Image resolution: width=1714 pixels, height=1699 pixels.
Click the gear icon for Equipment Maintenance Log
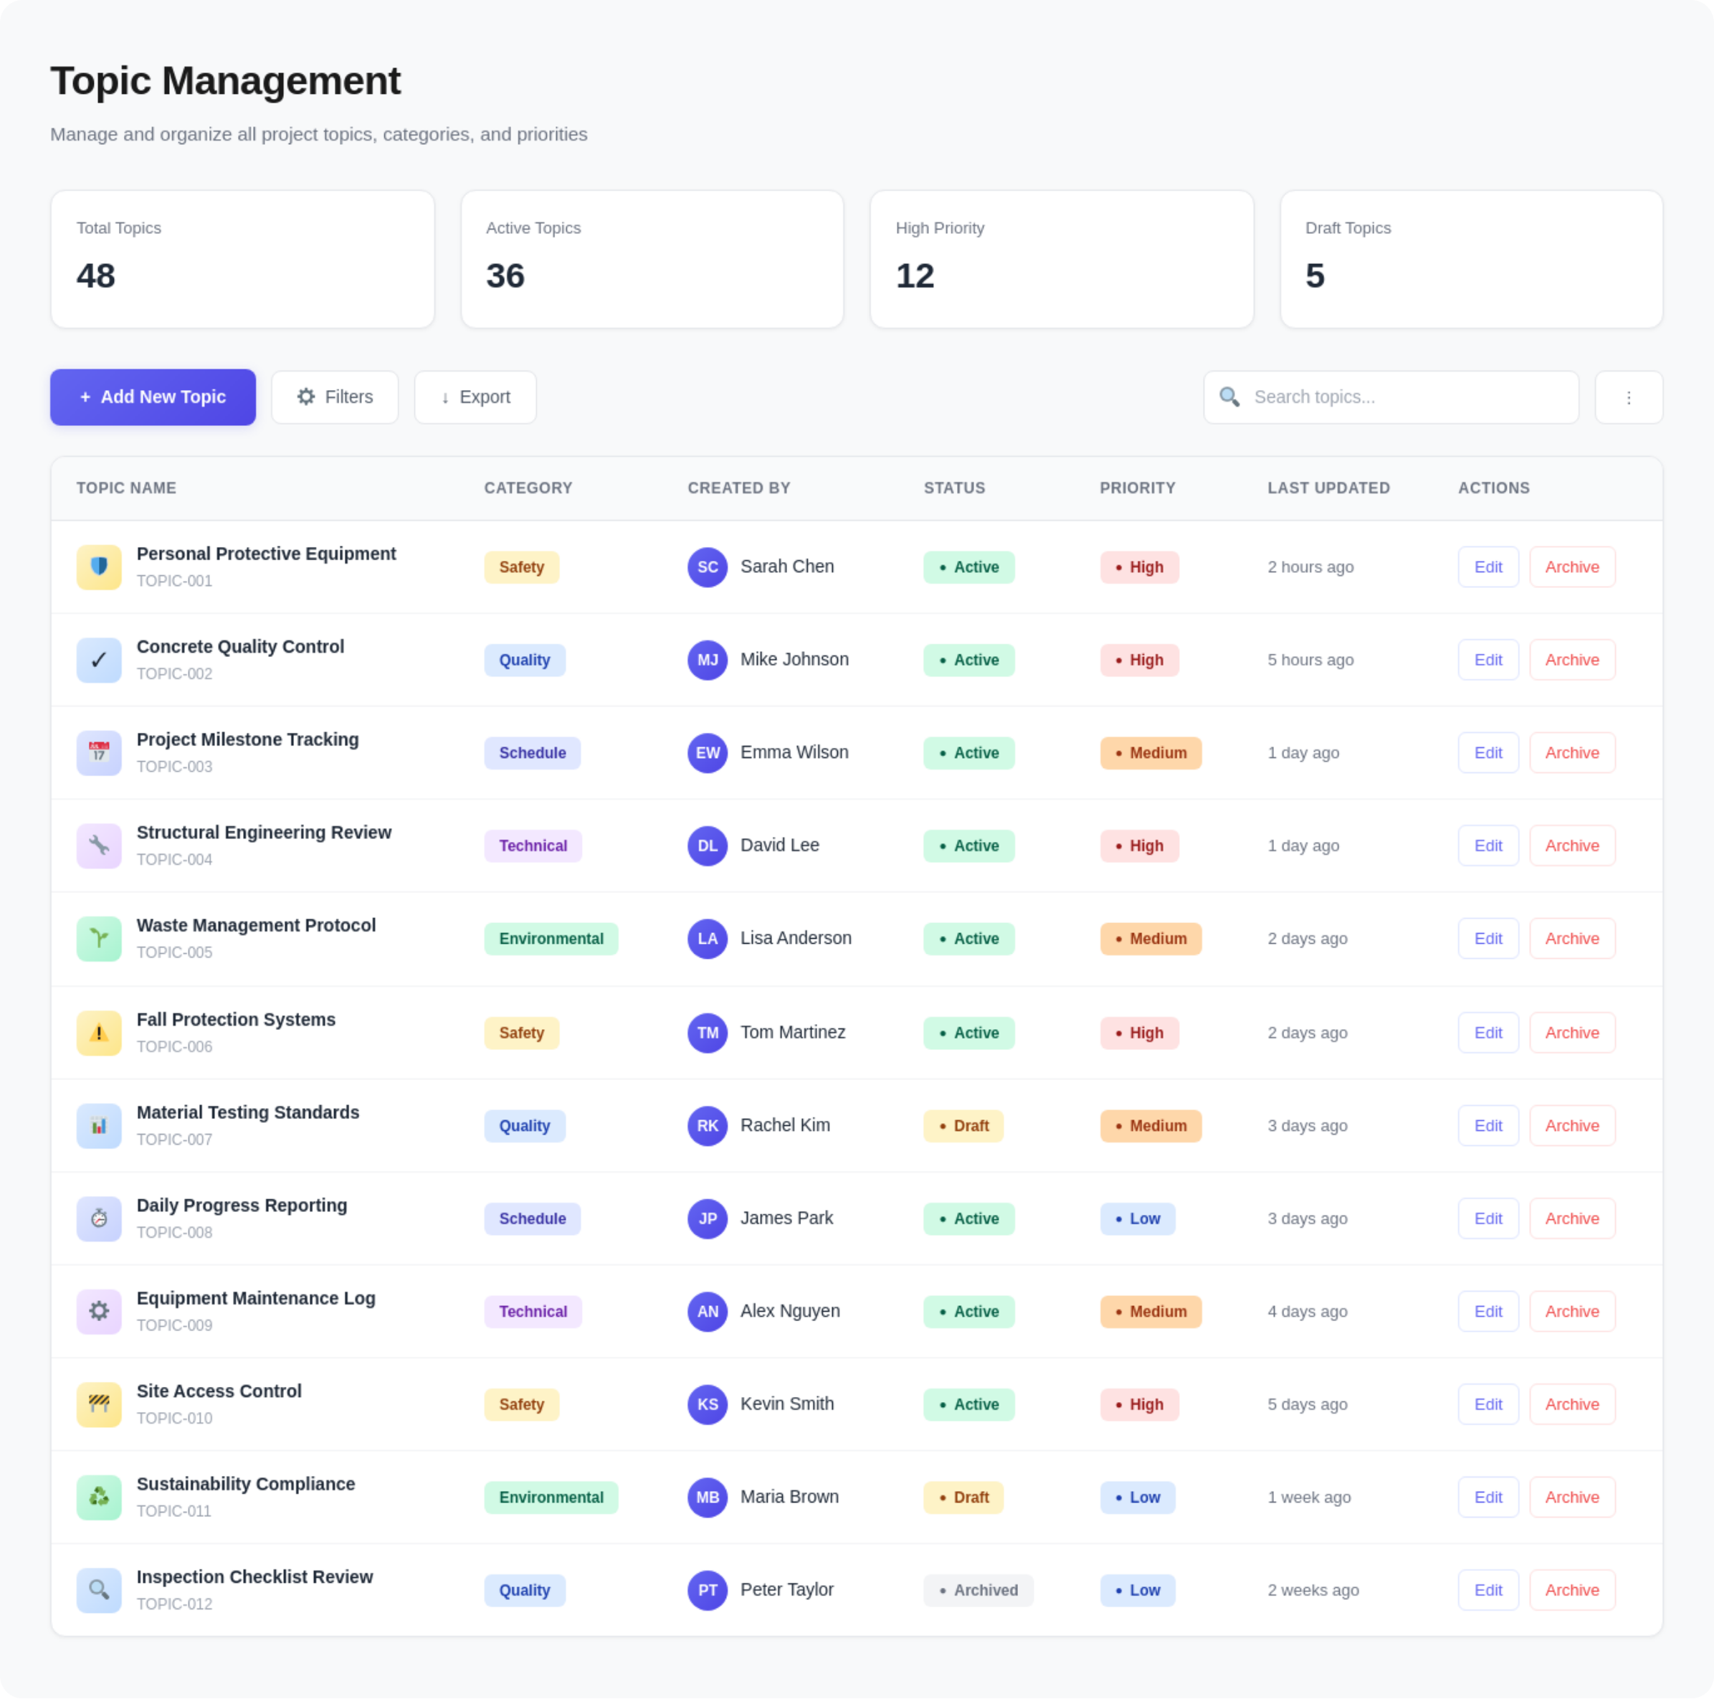click(x=98, y=1311)
